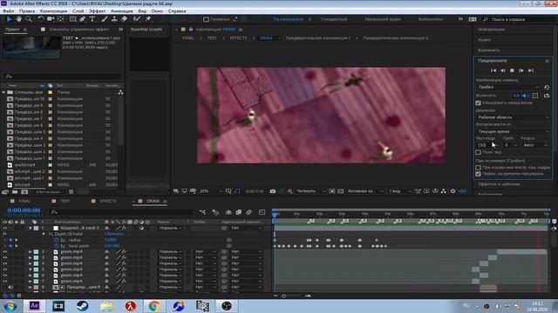Collapse adjustment layer 1 properties
Image resolution: width=558 pixels, height=313 pixels.
[31, 228]
